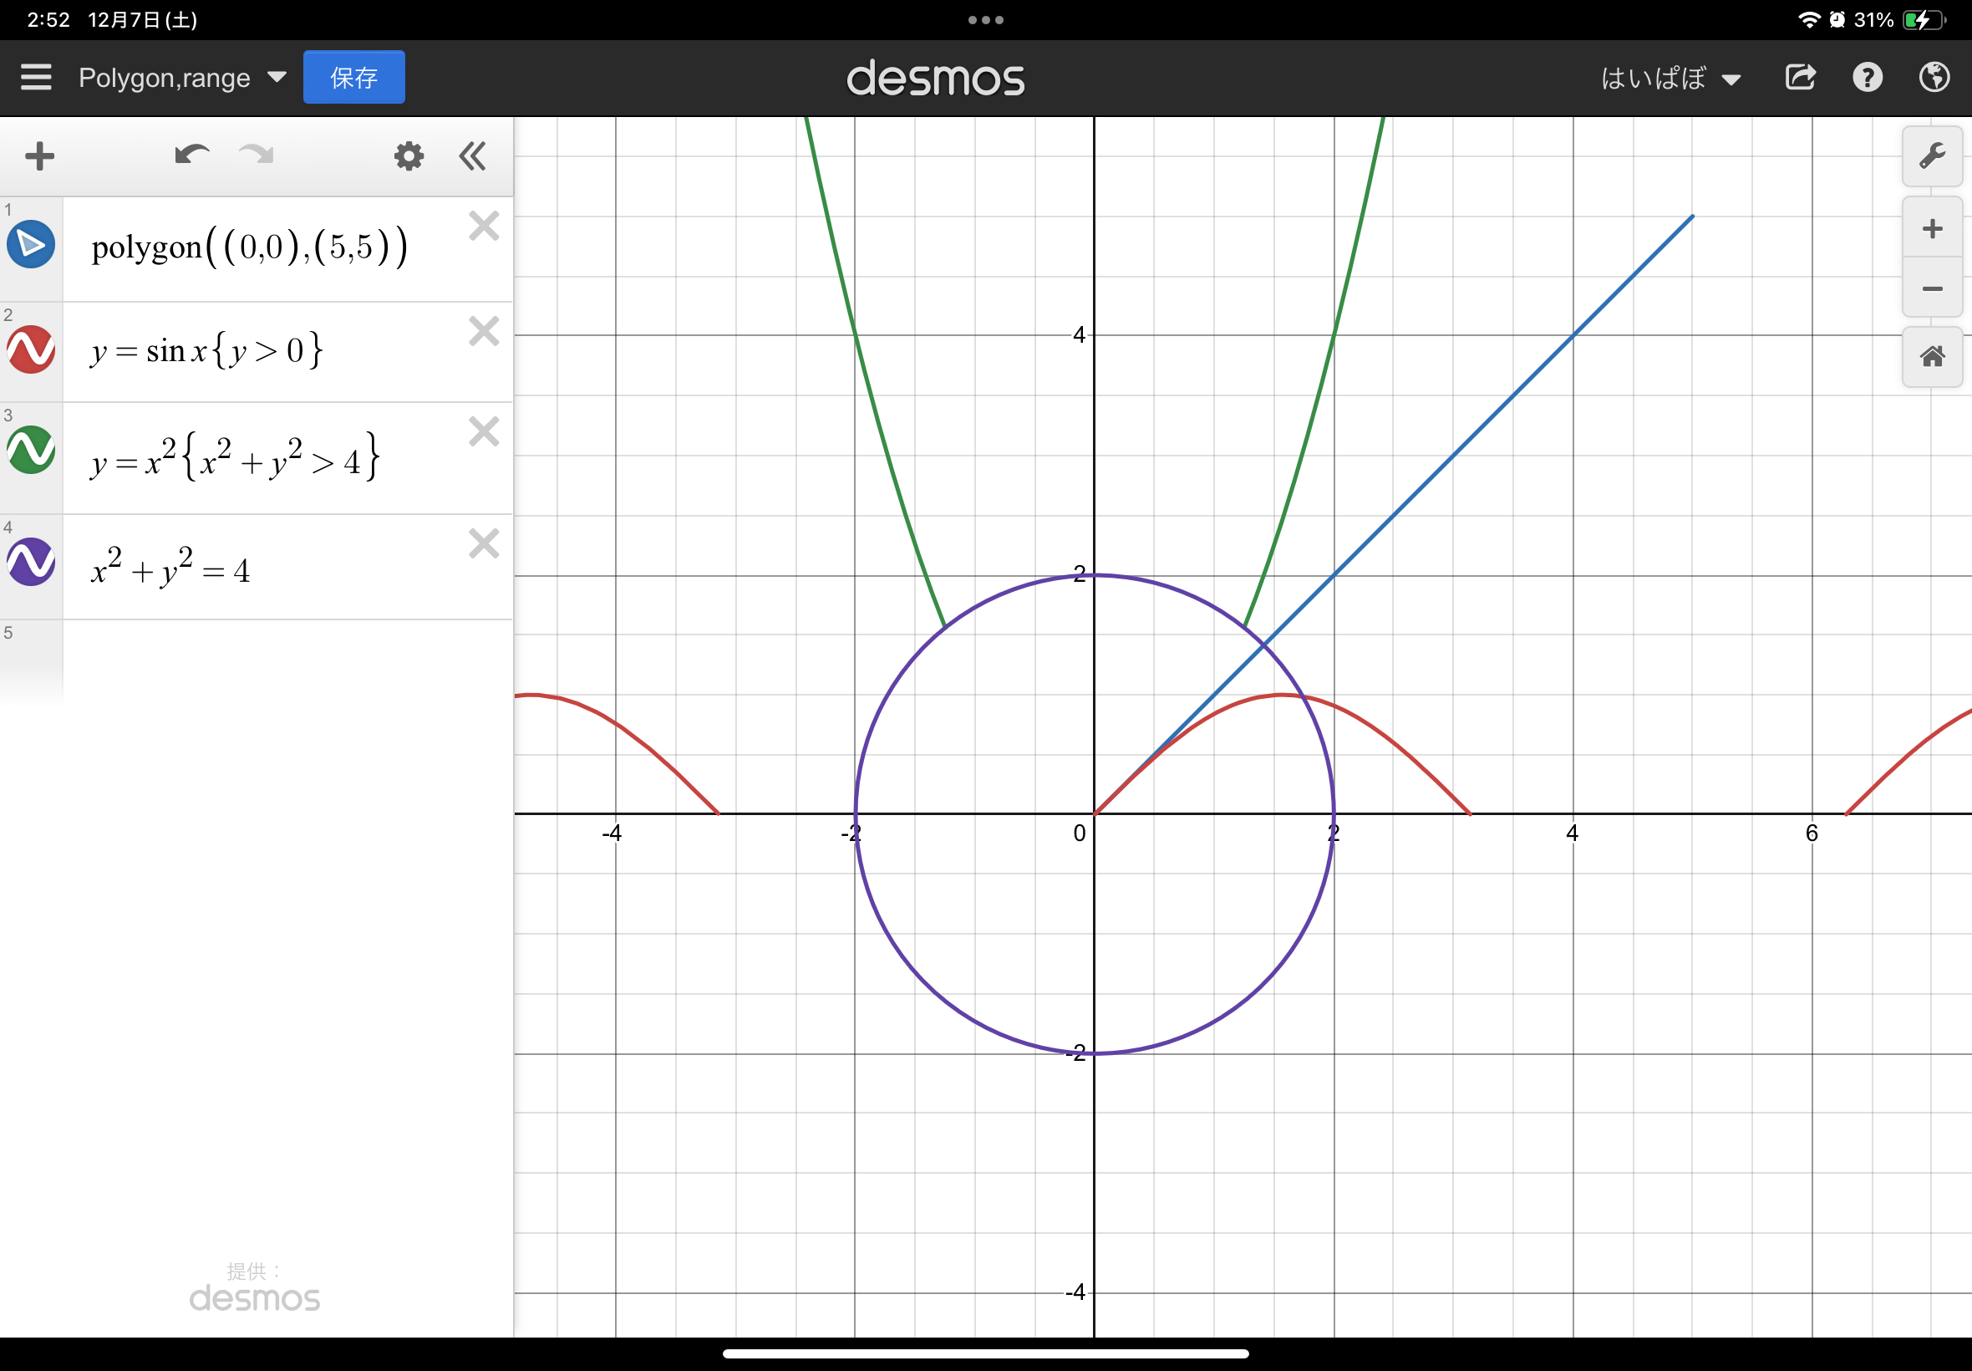The image size is (1972, 1371).
Task: Zoom out on the graph
Action: pos(1932,288)
